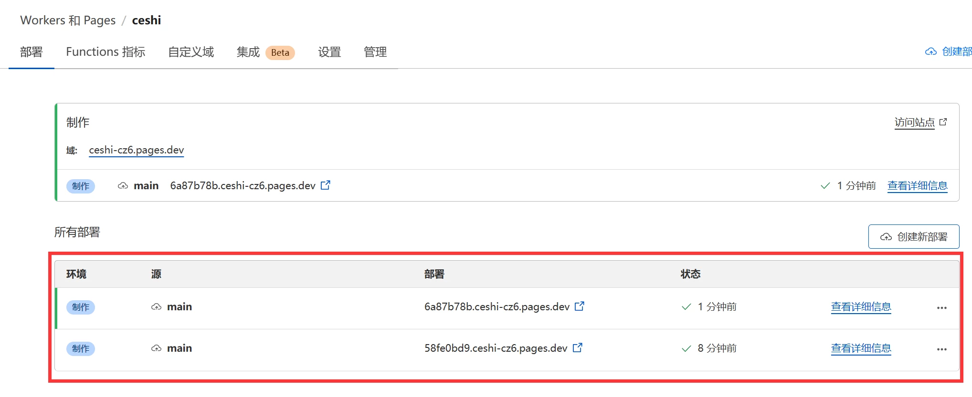Click cloud upload icon in first main row

pyautogui.click(x=156, y=307)
